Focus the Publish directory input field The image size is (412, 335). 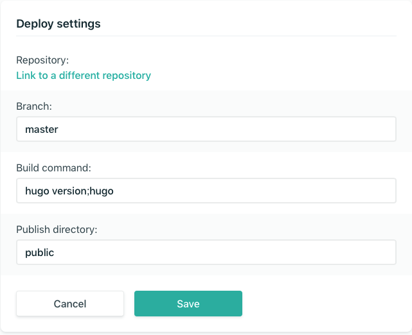206,252
